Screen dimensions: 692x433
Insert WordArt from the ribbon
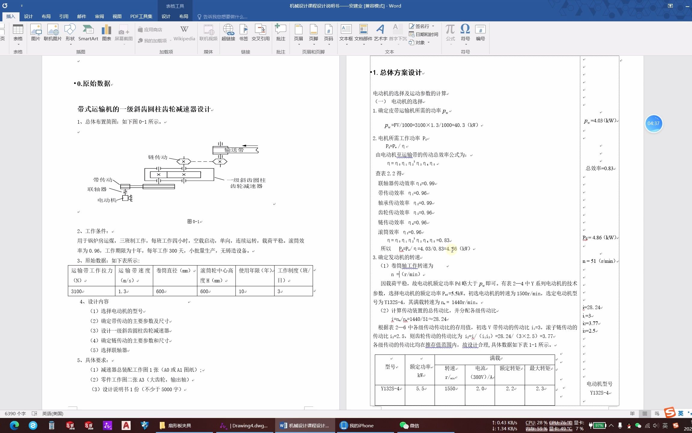pyautogui.click(x=380, y=33)
